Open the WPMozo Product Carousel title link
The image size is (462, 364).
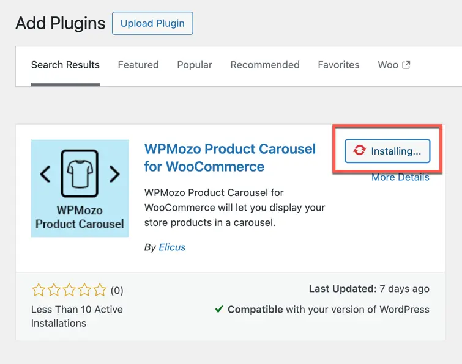[230, 158]
